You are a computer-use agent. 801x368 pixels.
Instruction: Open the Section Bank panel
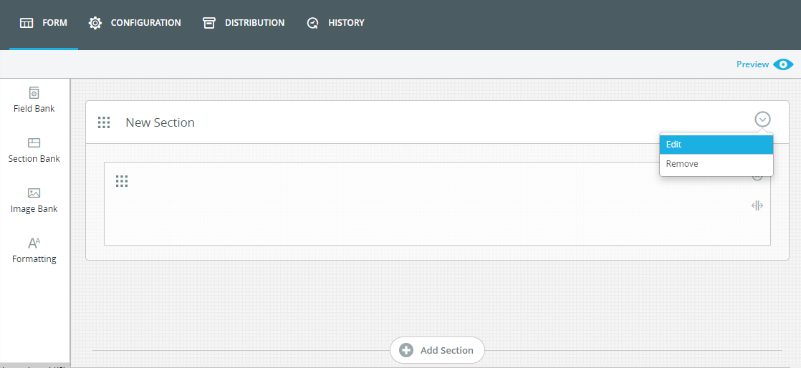point(34,150)
